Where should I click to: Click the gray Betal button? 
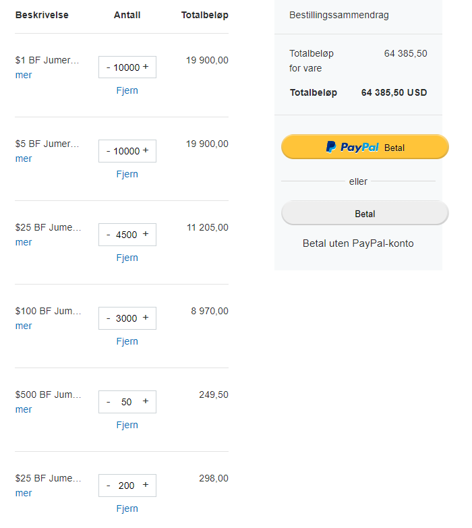[x=365, y=214]
